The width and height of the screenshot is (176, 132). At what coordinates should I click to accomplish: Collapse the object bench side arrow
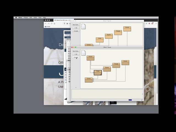[142, 94]
